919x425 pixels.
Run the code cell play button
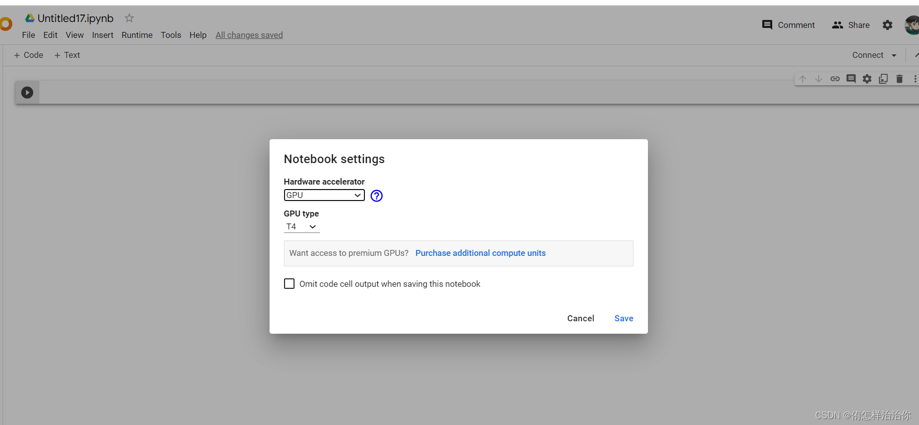tap(27, 92)
